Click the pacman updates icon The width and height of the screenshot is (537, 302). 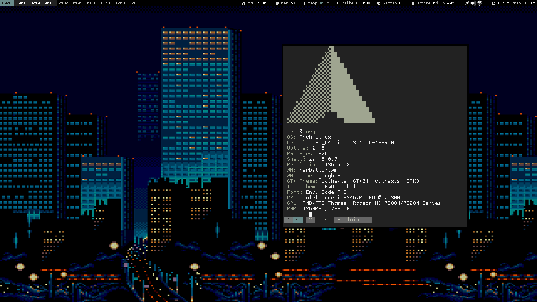(x=379, y=3)
